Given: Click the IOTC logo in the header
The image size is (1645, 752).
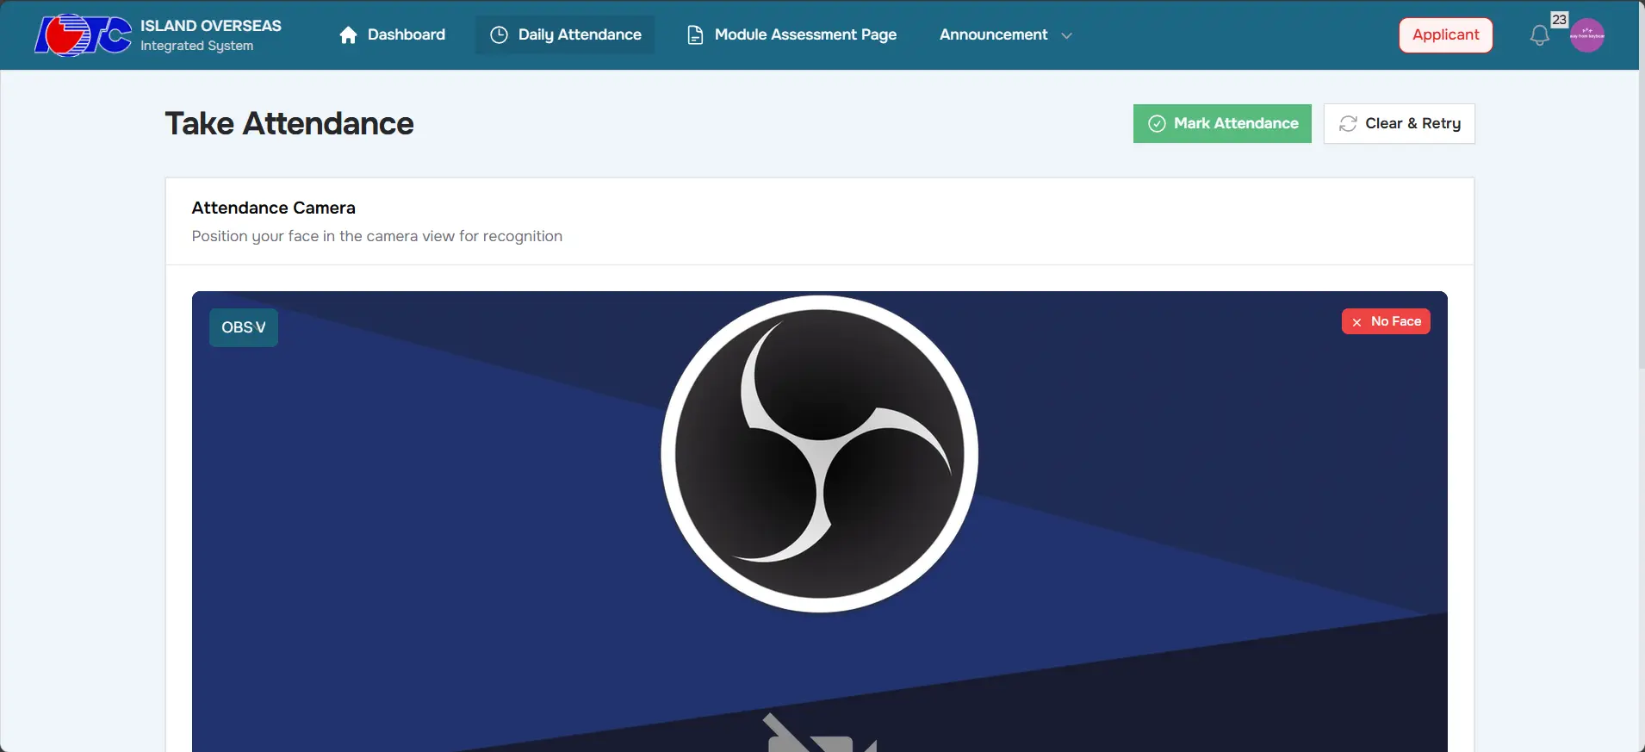Looking at the screenshot, I should coord(83,35).
